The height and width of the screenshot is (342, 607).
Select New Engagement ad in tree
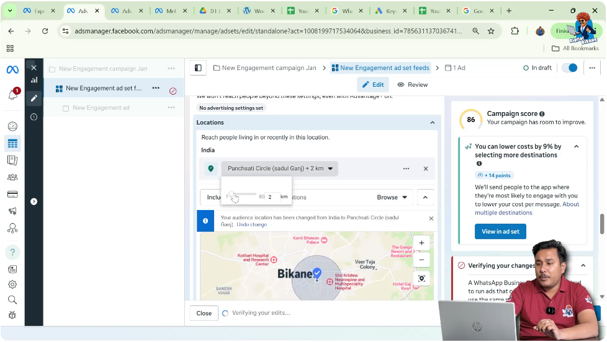[101, 108]
